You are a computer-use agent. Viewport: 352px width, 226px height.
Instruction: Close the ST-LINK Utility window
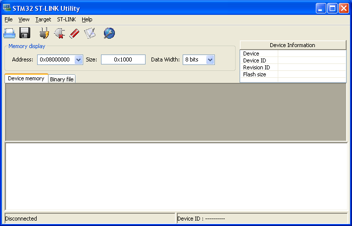coord(344,8)
